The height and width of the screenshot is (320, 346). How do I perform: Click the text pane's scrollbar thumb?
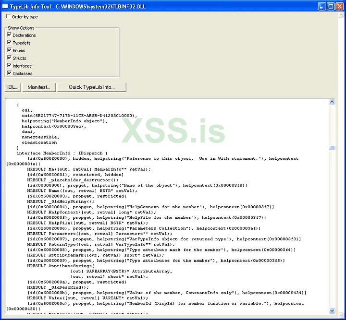pyautogui.click(x=332, y=148)
